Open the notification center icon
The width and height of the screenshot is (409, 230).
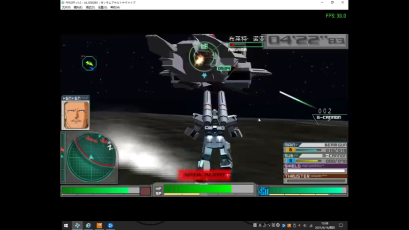pos(340,225)
